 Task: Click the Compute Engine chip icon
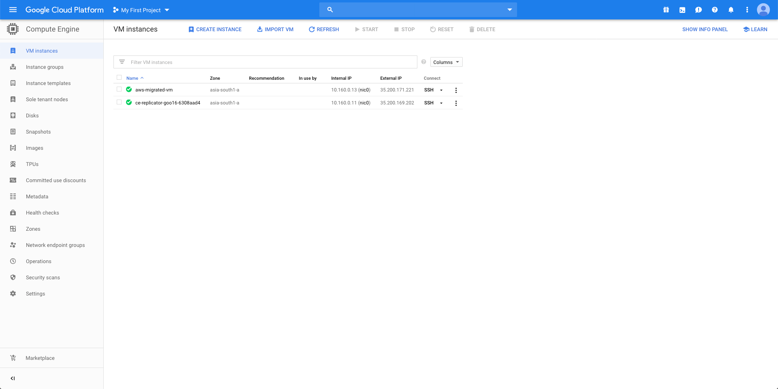(x=13, y=29)
